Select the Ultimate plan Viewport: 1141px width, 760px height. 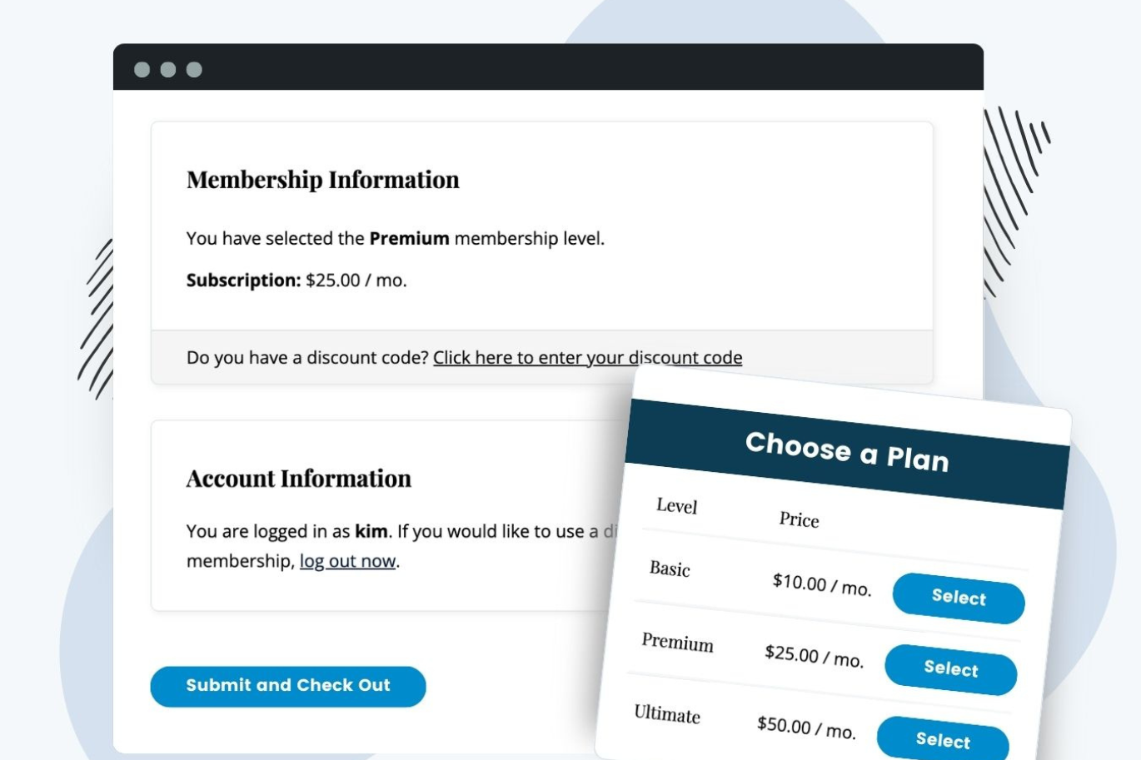click(942, 739)
